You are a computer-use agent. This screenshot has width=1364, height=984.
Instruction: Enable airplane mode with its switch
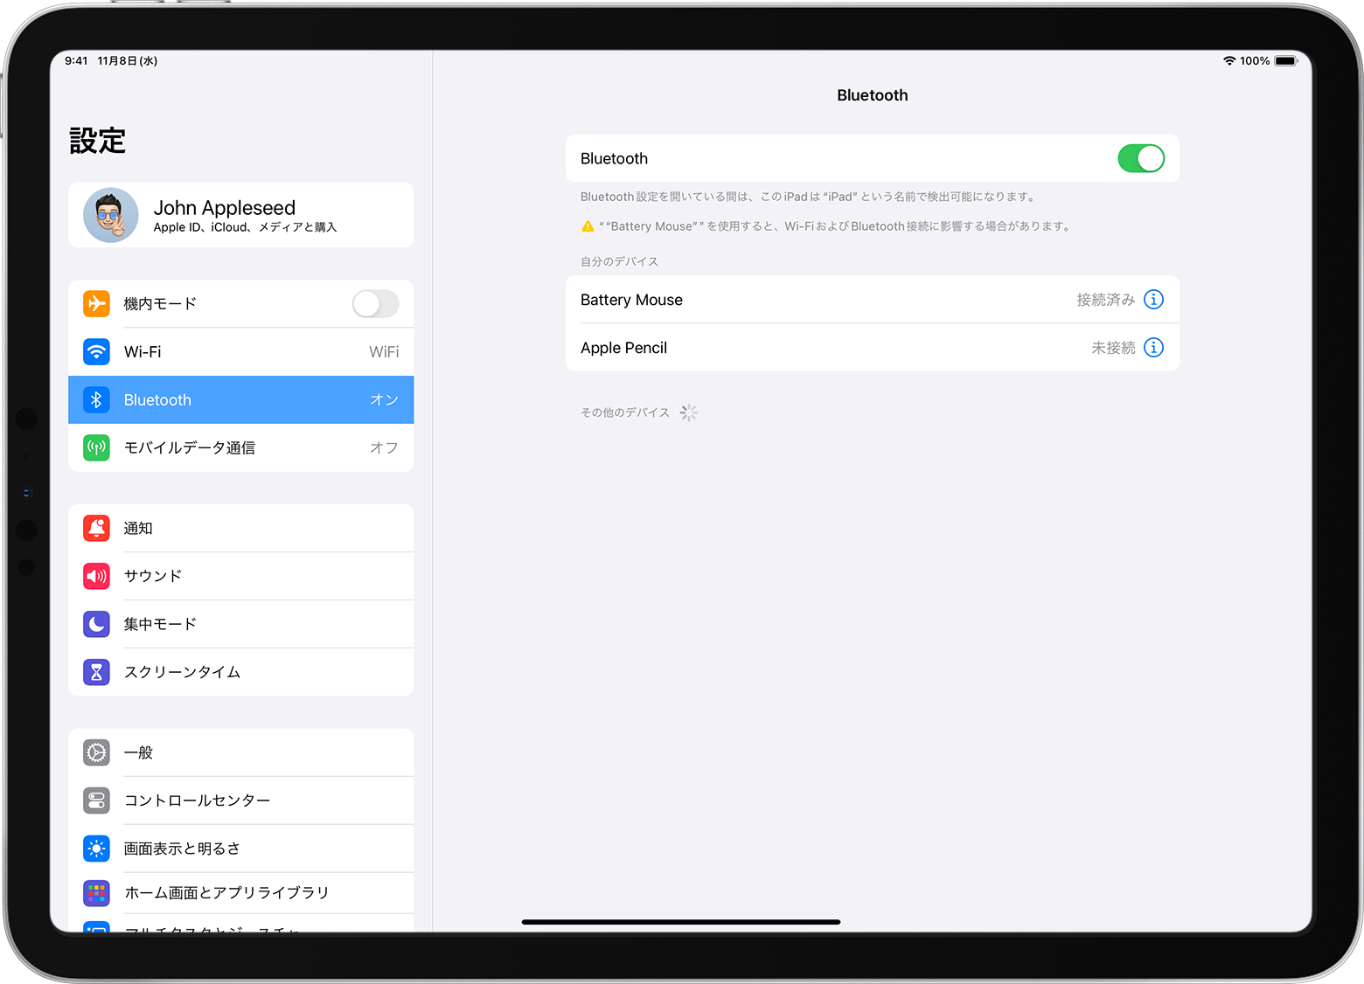pyautogui.click(x=375, y=303)
